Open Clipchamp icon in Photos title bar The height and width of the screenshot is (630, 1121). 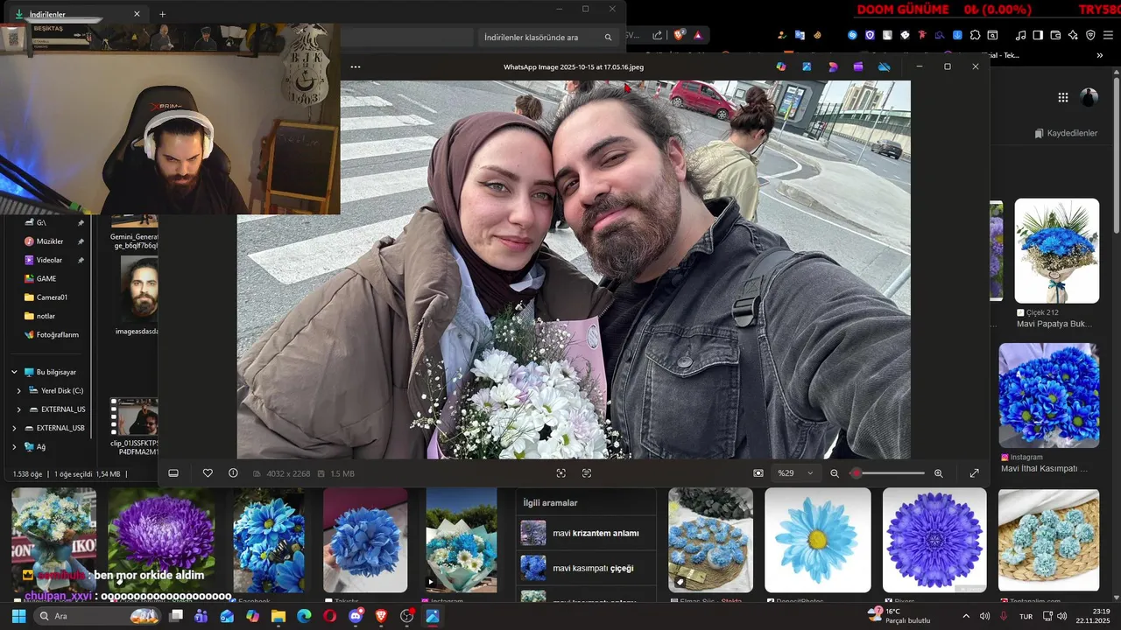pos(858,66)
